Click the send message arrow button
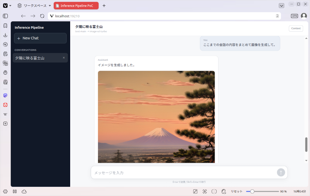The width and height of the screenshot is (310, 196). point(281,172)
